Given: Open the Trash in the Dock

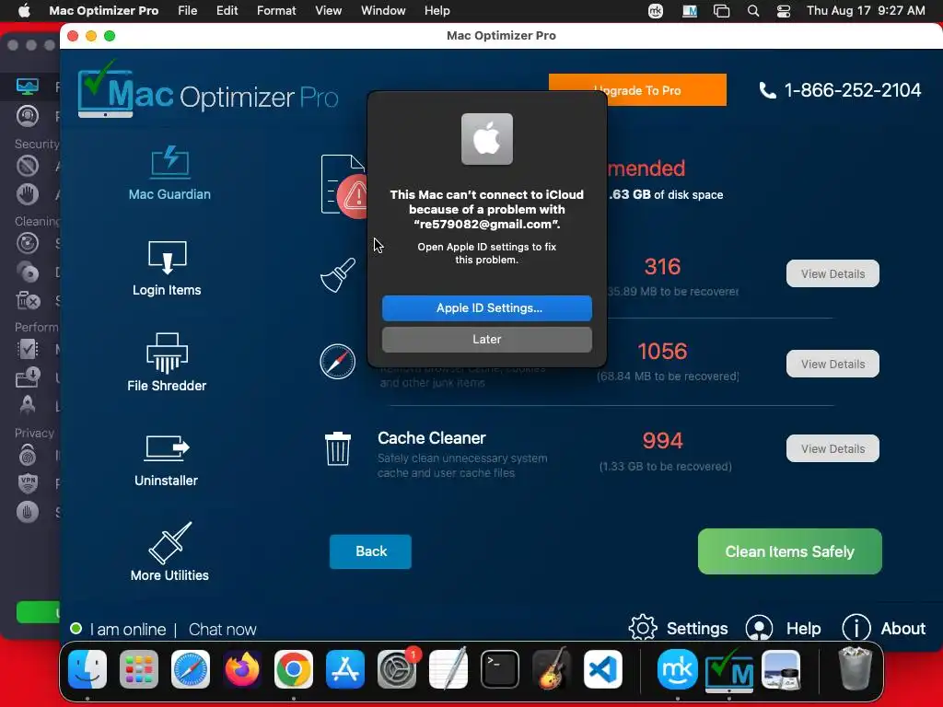Looking at the screenshot, I should (855, 669).
